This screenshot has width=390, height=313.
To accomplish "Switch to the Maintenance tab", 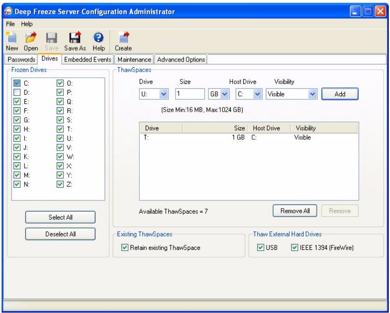I will pos(134,60).
